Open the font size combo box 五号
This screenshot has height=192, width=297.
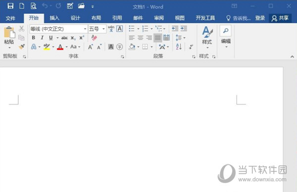[97, 29]
